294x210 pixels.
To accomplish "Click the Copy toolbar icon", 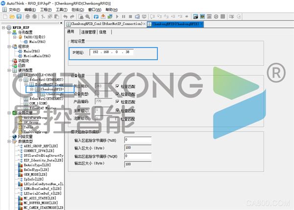I will click(x=50, y=17).
